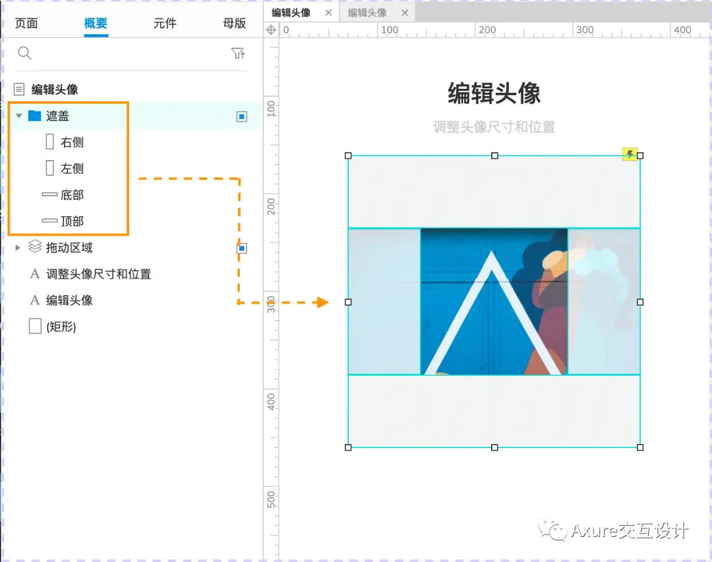
Task: Click the blue folder icon beside 遮盖
Action: (x=35, y=115)
